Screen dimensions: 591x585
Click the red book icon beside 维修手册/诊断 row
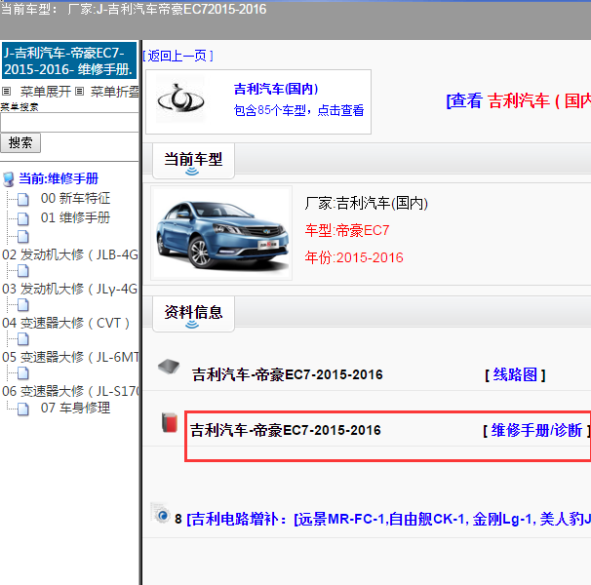click(x=170, y=422)
